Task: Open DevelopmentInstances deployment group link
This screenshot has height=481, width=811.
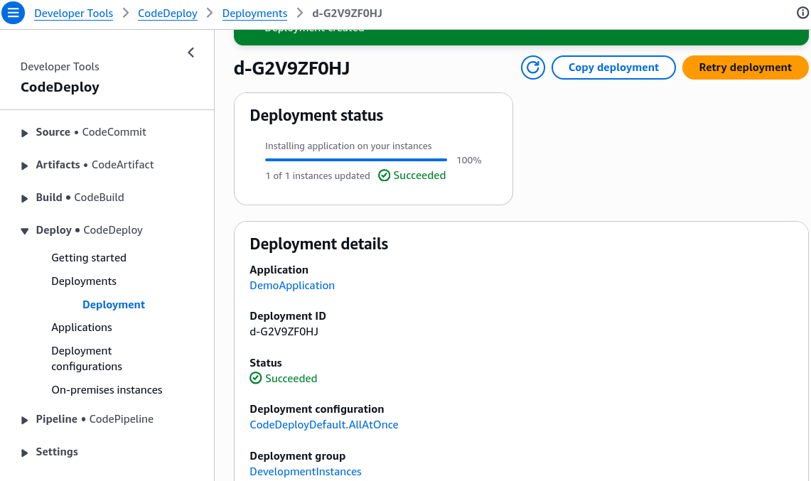Action: (306, 472)
